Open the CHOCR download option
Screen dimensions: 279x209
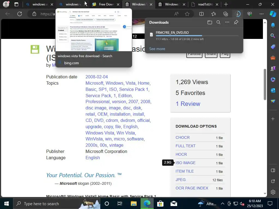click(x=182, y=137)
